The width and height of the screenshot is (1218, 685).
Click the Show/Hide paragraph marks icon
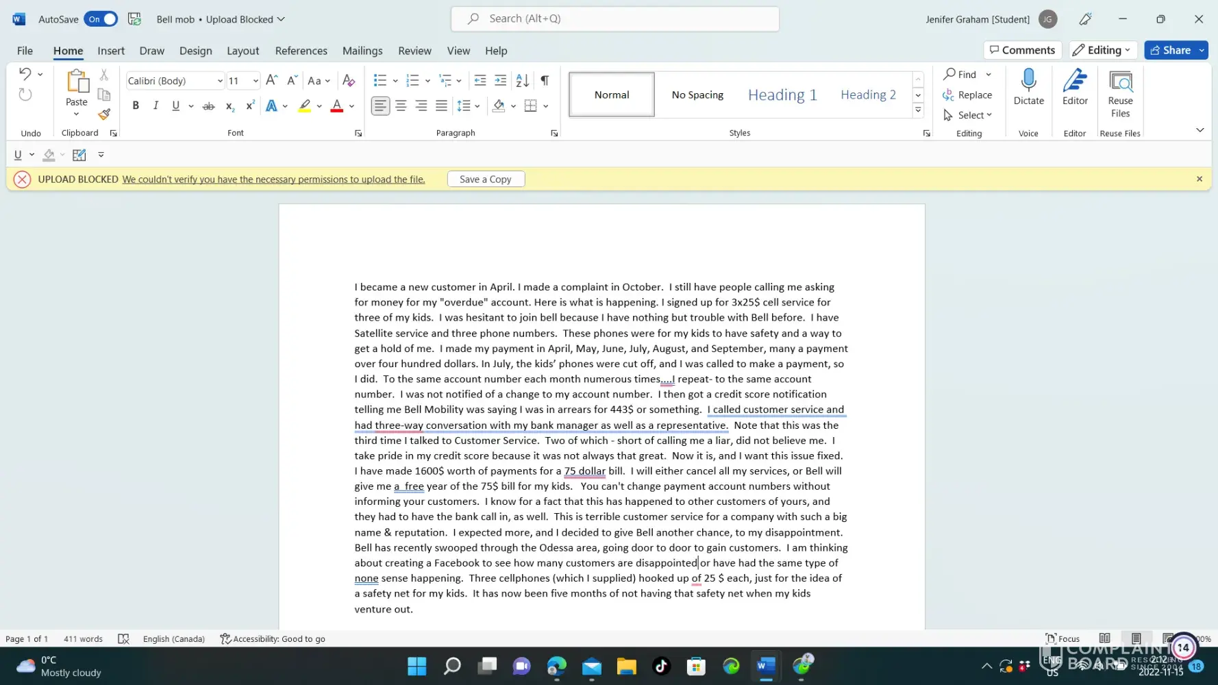point(545,81)
